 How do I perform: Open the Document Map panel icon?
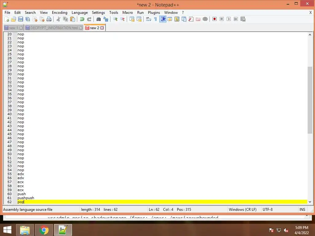pos(177,19)
